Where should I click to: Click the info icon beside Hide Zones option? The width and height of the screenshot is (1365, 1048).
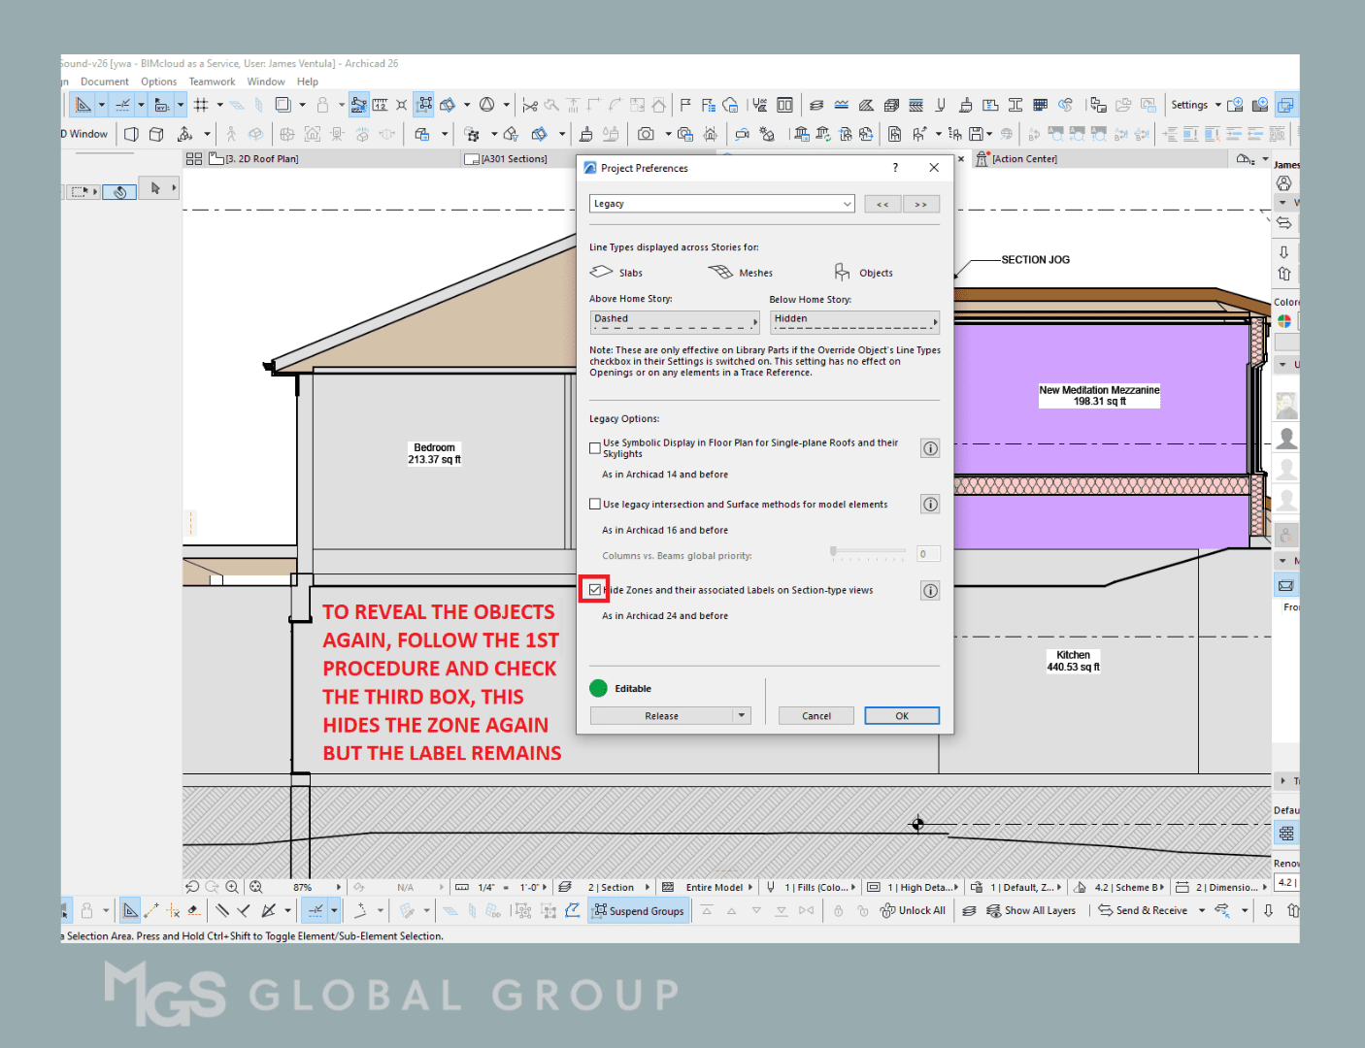click(x=929, y=590)
